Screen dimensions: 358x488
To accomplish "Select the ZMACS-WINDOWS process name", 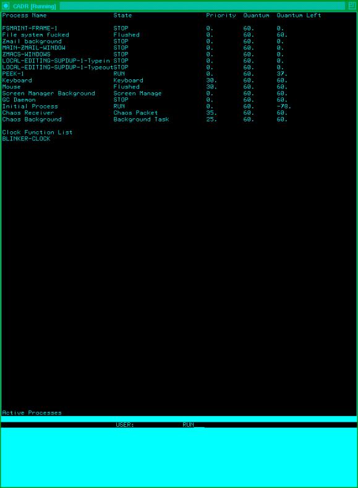I will [x=26, y=54].
